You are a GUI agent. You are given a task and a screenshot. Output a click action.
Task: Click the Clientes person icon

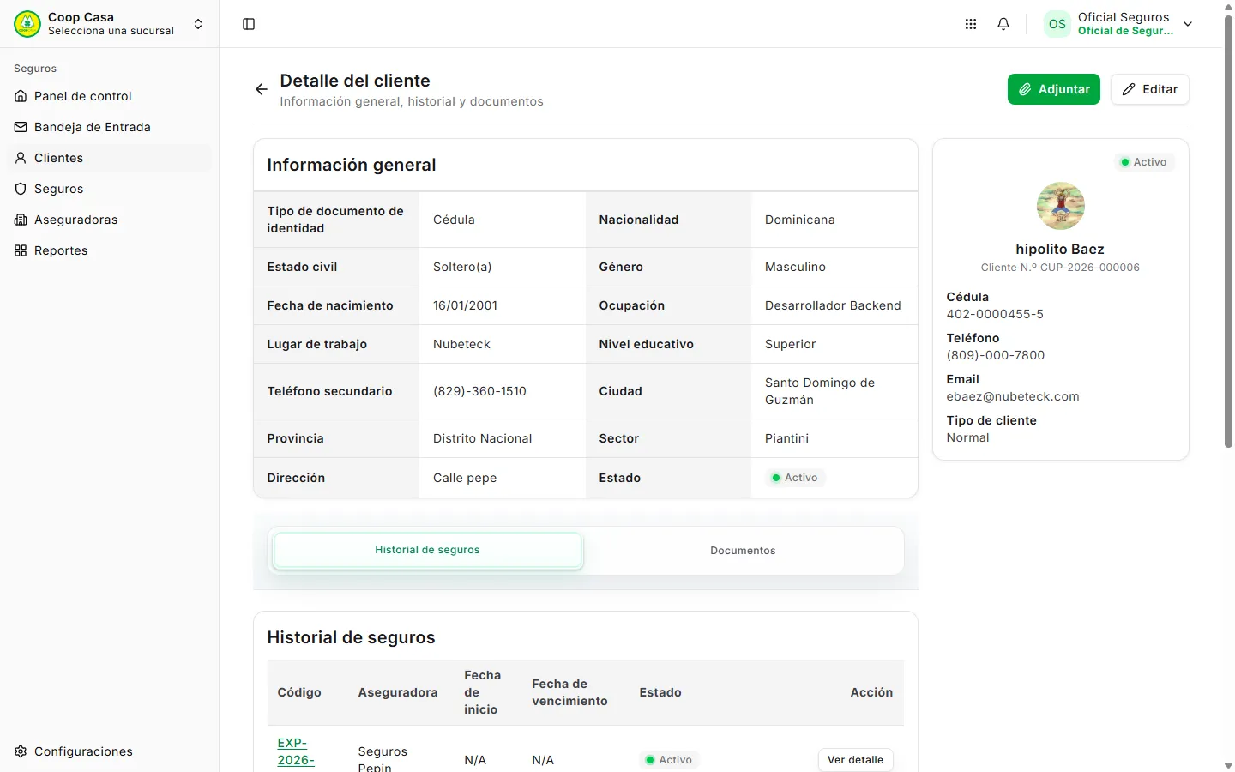(x=21, y=158)
